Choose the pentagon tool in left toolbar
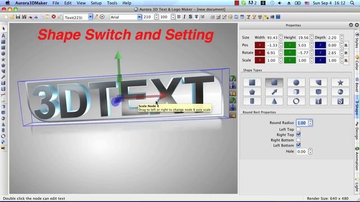 pos(3,66)
